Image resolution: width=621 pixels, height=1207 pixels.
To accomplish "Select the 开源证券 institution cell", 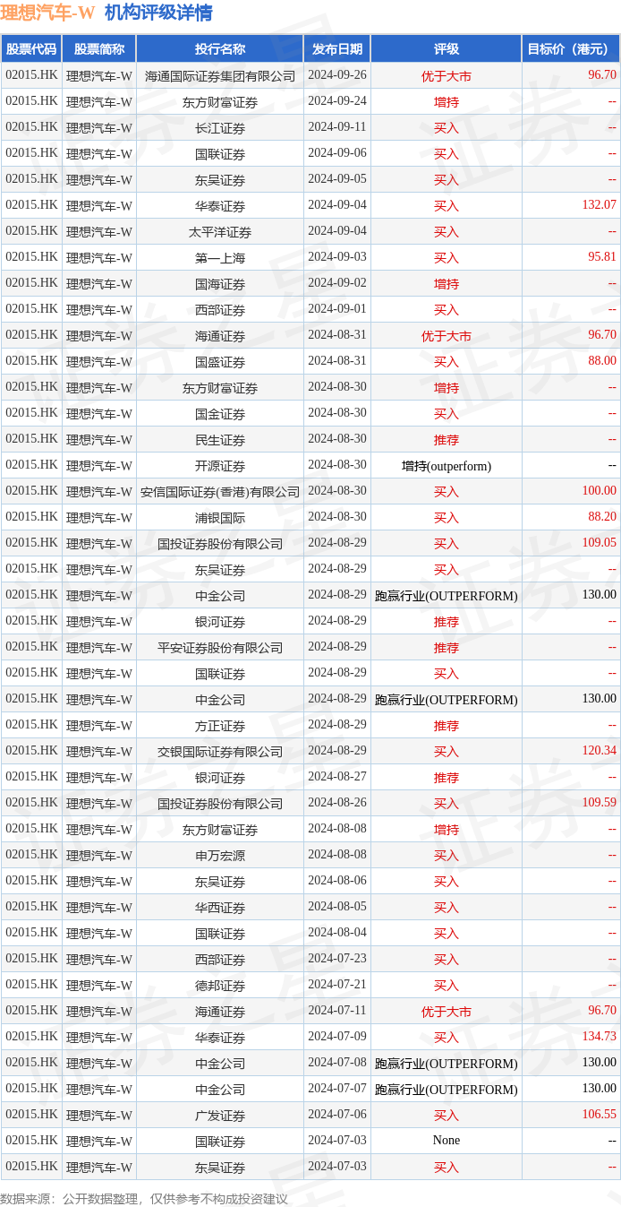I will point(220,466).
